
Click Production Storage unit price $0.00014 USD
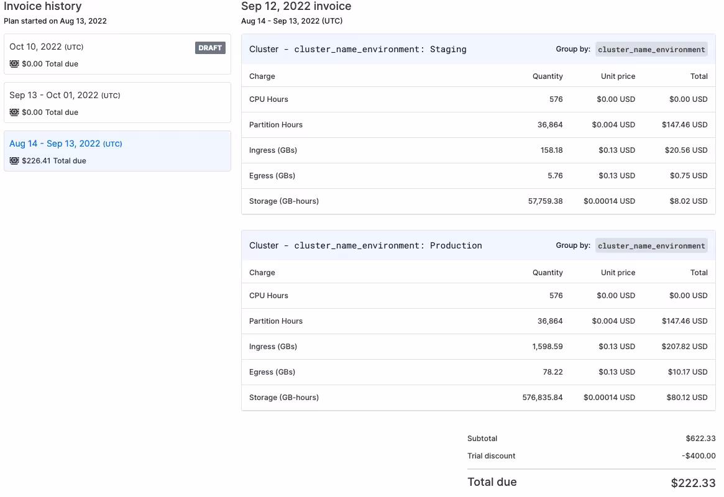coord(609,398)
